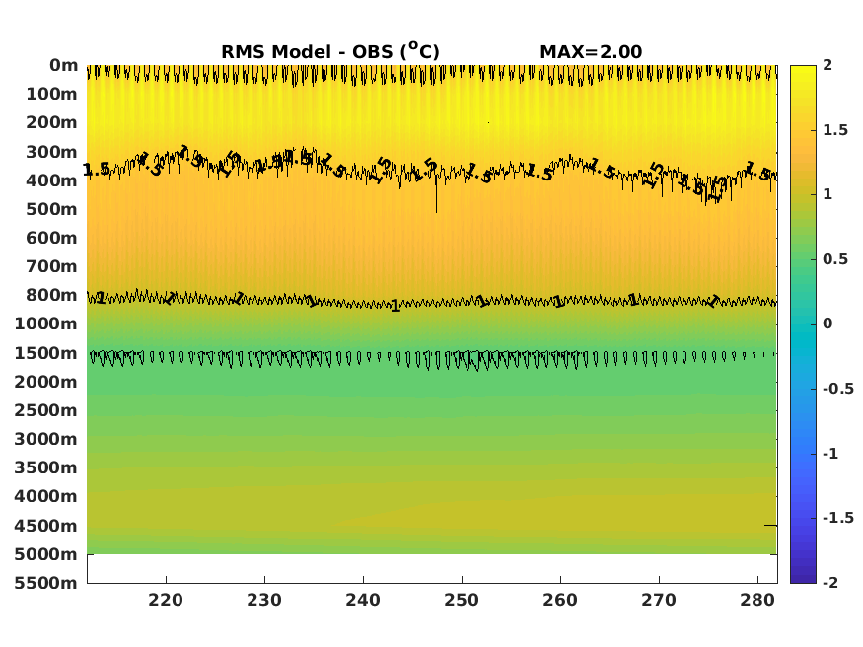Click the x-axis tick label '260'
Image resolution: width=863 pixels, height=647 pixels.
(x=560, y=600)
